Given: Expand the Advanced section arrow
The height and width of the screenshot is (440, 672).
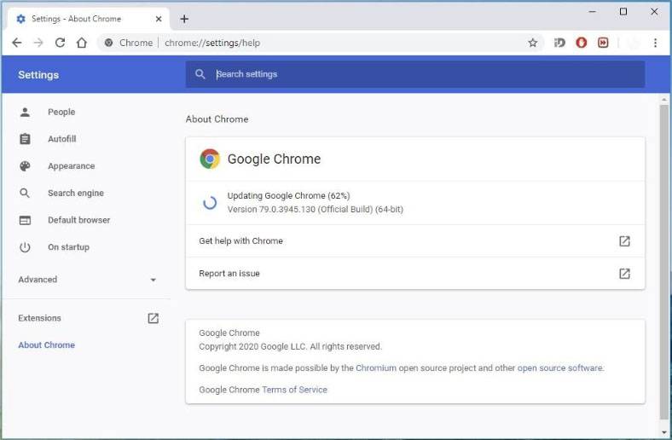Looking at the screenshot, I should pyautogui.click(x=153, y=280).
